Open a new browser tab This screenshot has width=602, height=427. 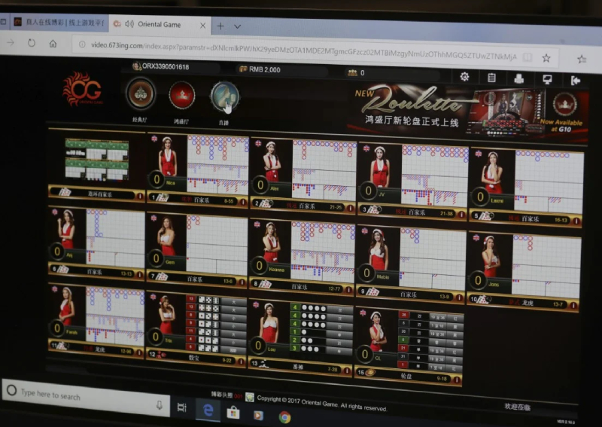[220, 26]
